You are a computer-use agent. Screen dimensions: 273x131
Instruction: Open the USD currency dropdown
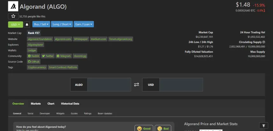pyautogui.click(x=16, y=24)
